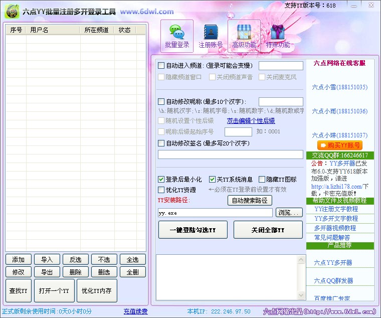Click the YY install path field
Viewport: 381px width, 318px height.
215,213
